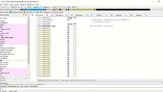Click the stop process toolbar icon
Image resolution: width=163 pixels, height=92 pixels.
coord(56,7)
